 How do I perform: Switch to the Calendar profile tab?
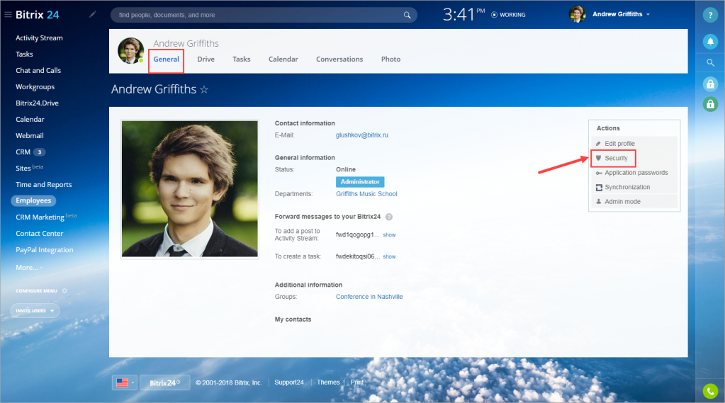coord(283,59)
